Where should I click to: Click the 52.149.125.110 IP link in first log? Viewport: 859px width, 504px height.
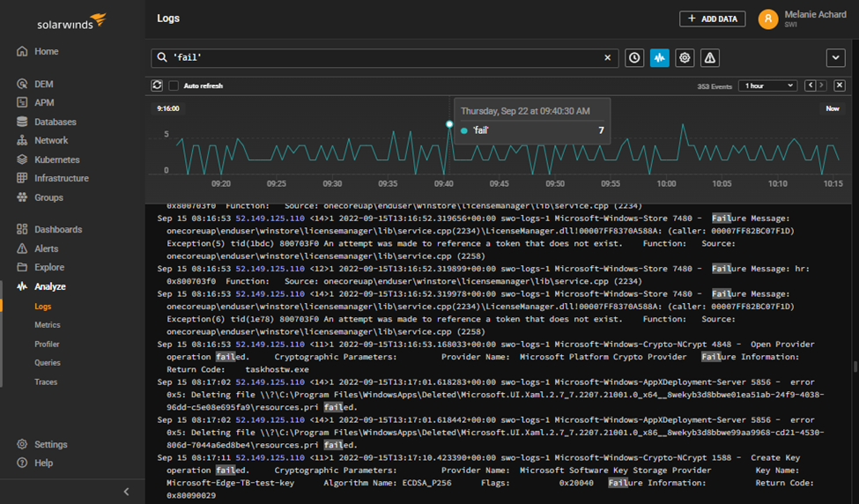270,219
